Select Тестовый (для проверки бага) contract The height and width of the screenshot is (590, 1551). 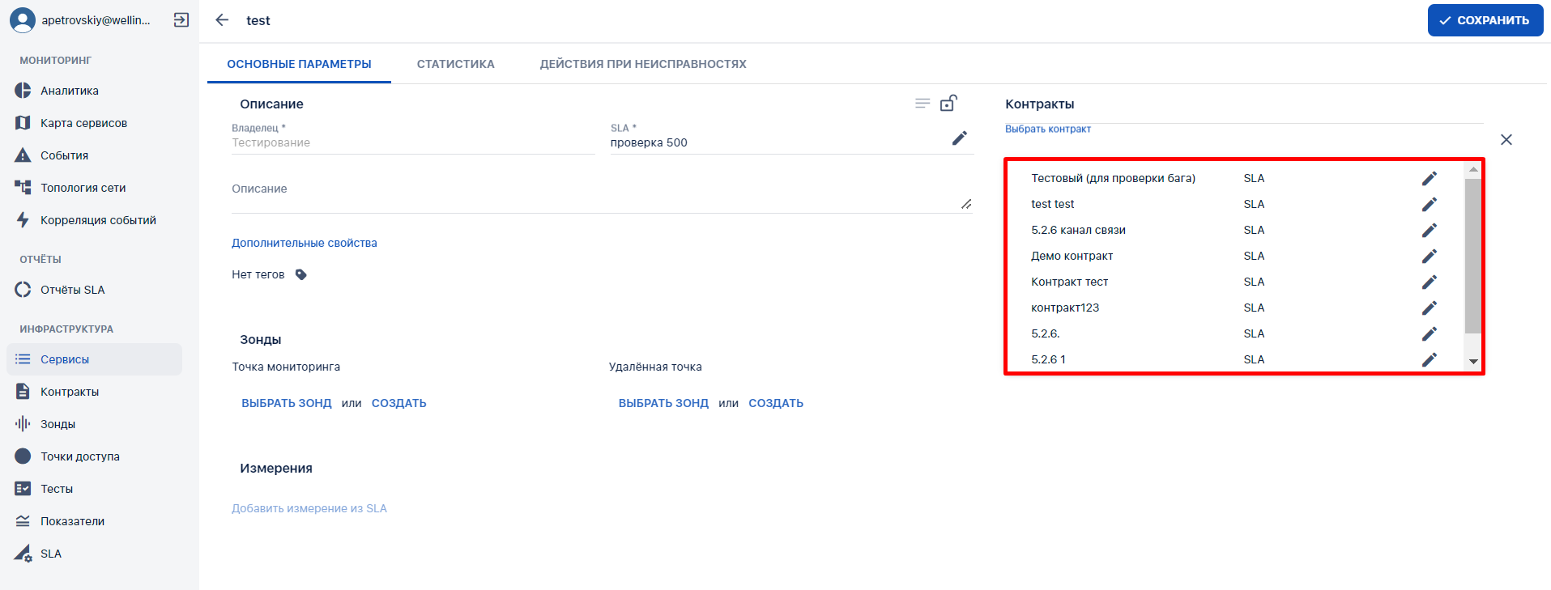tap(1237, 178)
